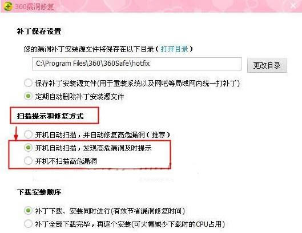This screenshot has width=302, height=233.
Task: Click the hotfix path input field
Action: (136, 64)
